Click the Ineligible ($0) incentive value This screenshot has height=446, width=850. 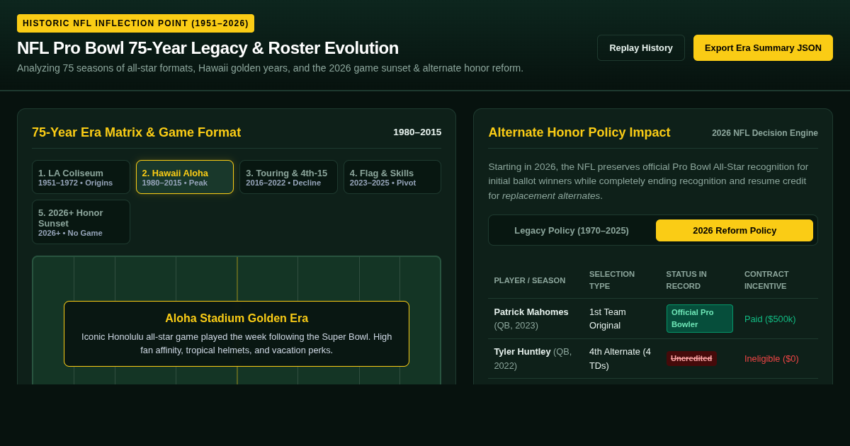pos(771,359)
